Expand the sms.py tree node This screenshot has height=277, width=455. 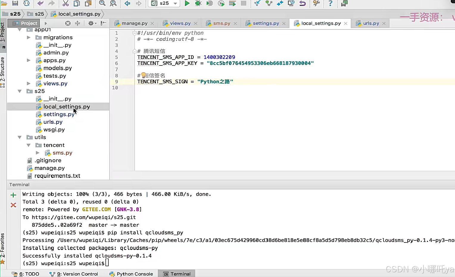(38, 153)
